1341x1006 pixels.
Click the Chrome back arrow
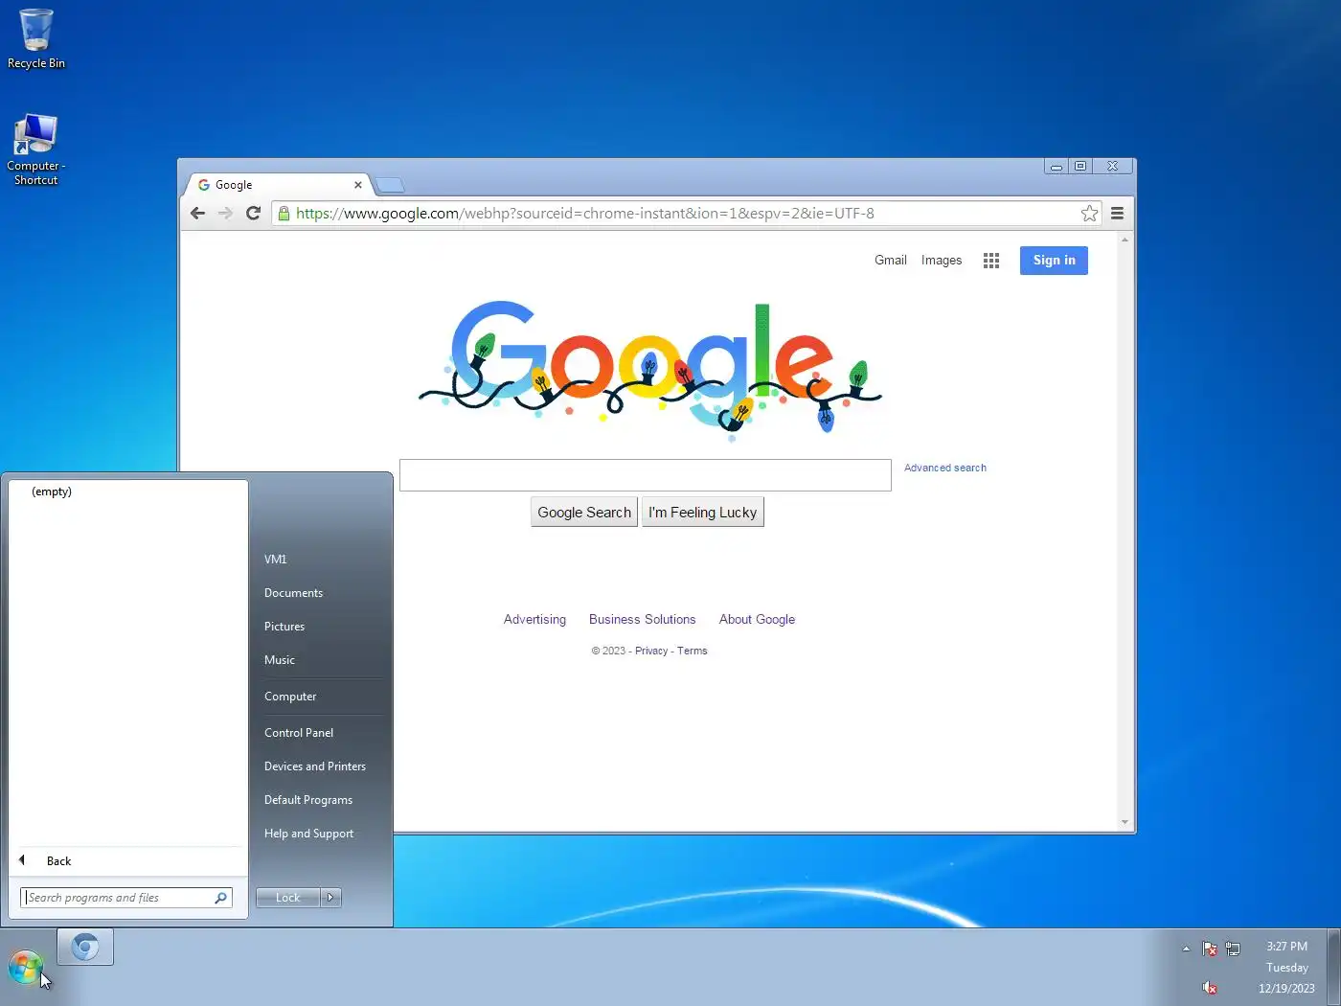pyautogui.click(x=197, y=213)
